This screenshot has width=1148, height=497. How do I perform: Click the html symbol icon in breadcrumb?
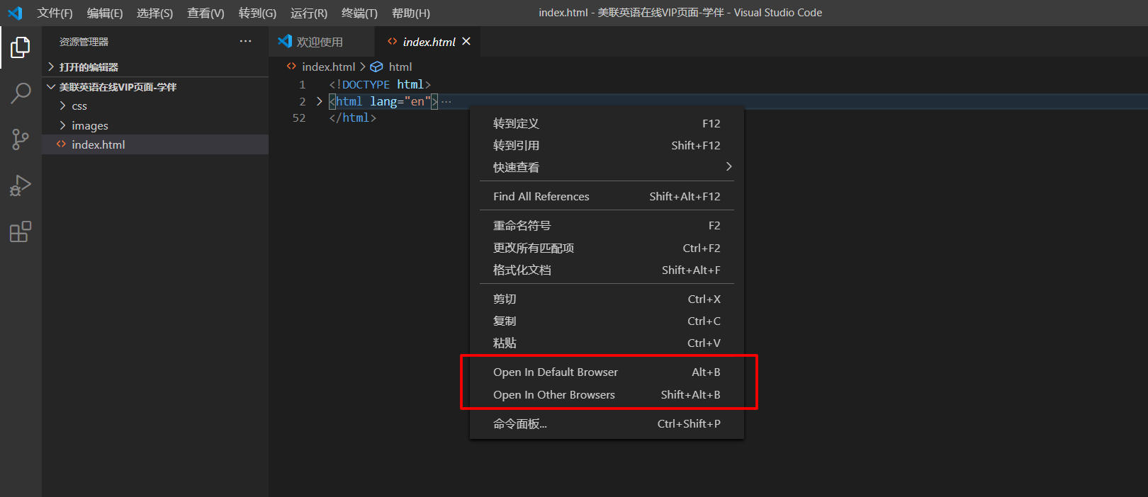click(x=377, y=67)
